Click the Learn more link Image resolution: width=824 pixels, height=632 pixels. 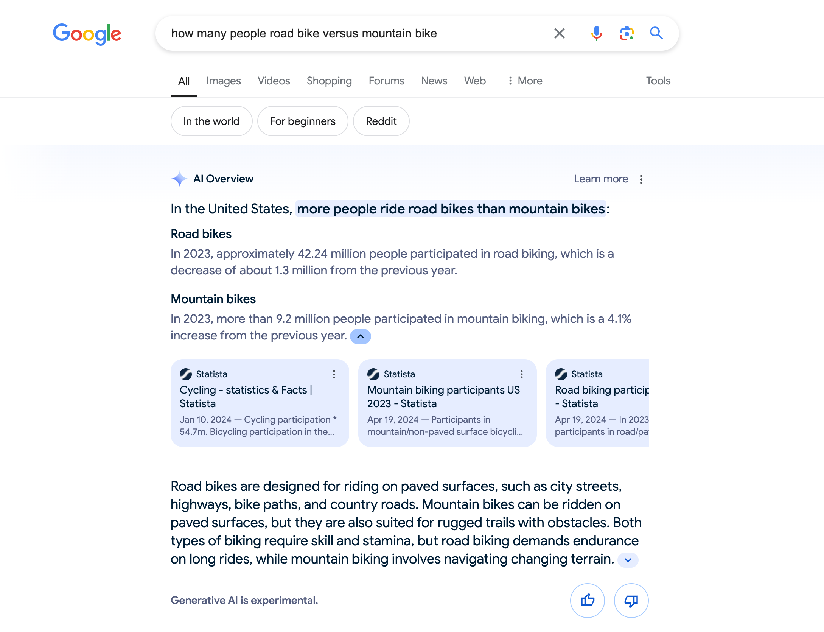(600, 179)
